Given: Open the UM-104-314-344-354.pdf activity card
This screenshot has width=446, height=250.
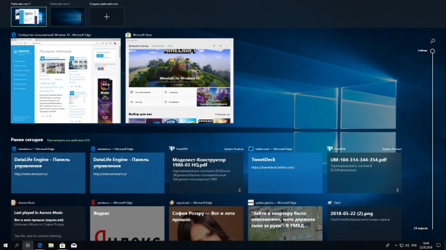Looking at the screenshot, I should coord(364,173).
